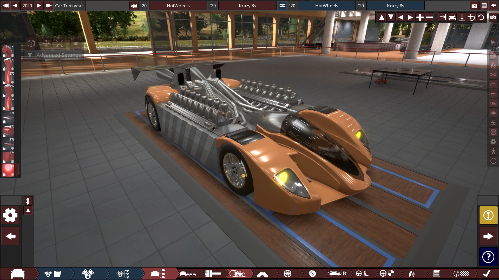
Task: Click the fixture list vertical scrollbar handle
Action: 17,169
